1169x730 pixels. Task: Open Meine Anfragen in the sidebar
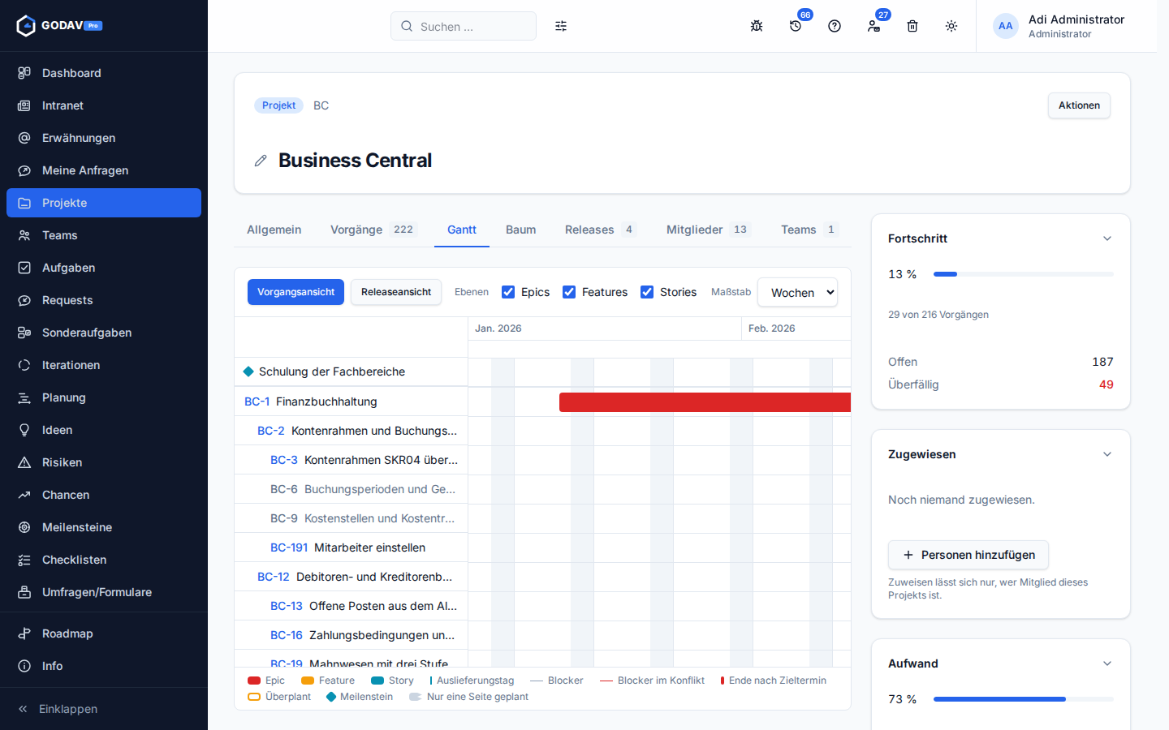coord(104,170)
